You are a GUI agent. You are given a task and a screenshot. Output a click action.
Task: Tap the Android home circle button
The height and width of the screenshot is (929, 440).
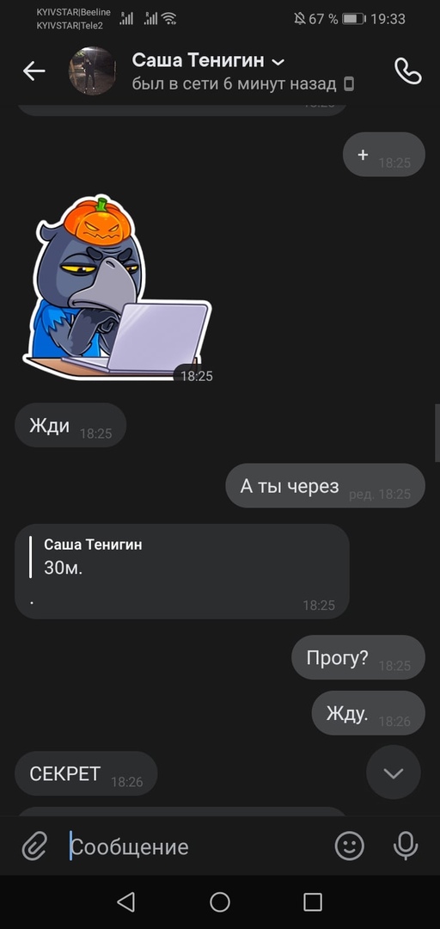(x=220, y=901)
